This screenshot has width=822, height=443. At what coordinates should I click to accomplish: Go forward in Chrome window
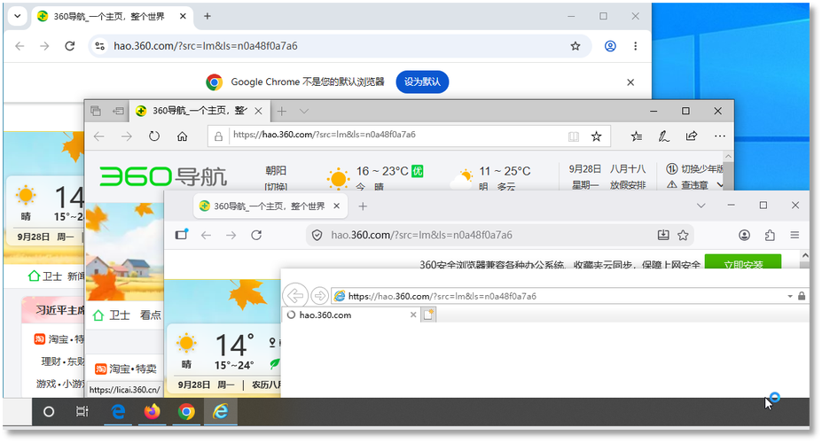[44, 46]
